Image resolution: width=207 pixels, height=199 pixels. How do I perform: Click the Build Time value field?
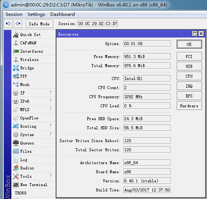(147, 190)
